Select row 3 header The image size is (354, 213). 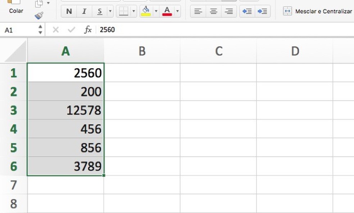(14, 110)
